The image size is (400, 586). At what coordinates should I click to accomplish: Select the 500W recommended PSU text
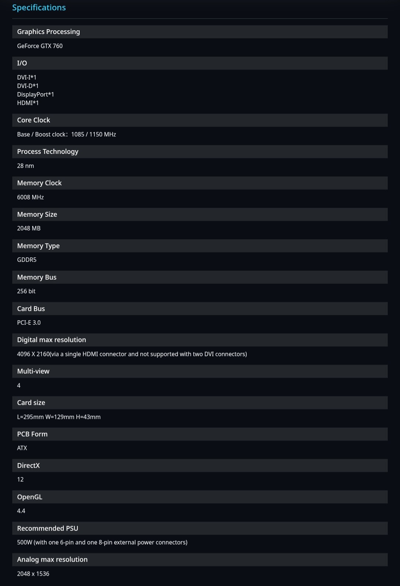[102, 542]
